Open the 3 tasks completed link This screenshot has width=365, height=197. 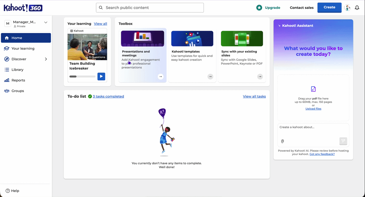108,97
